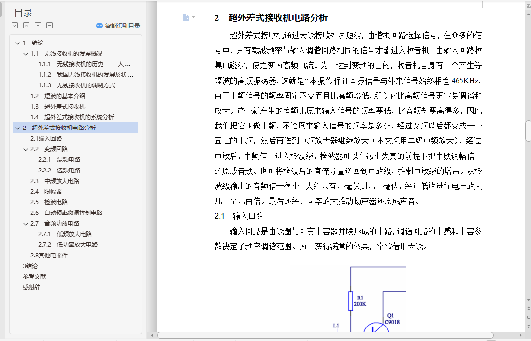
Task: Click the horizontal scrollbar thumb
Action: (x=325, y=335)
